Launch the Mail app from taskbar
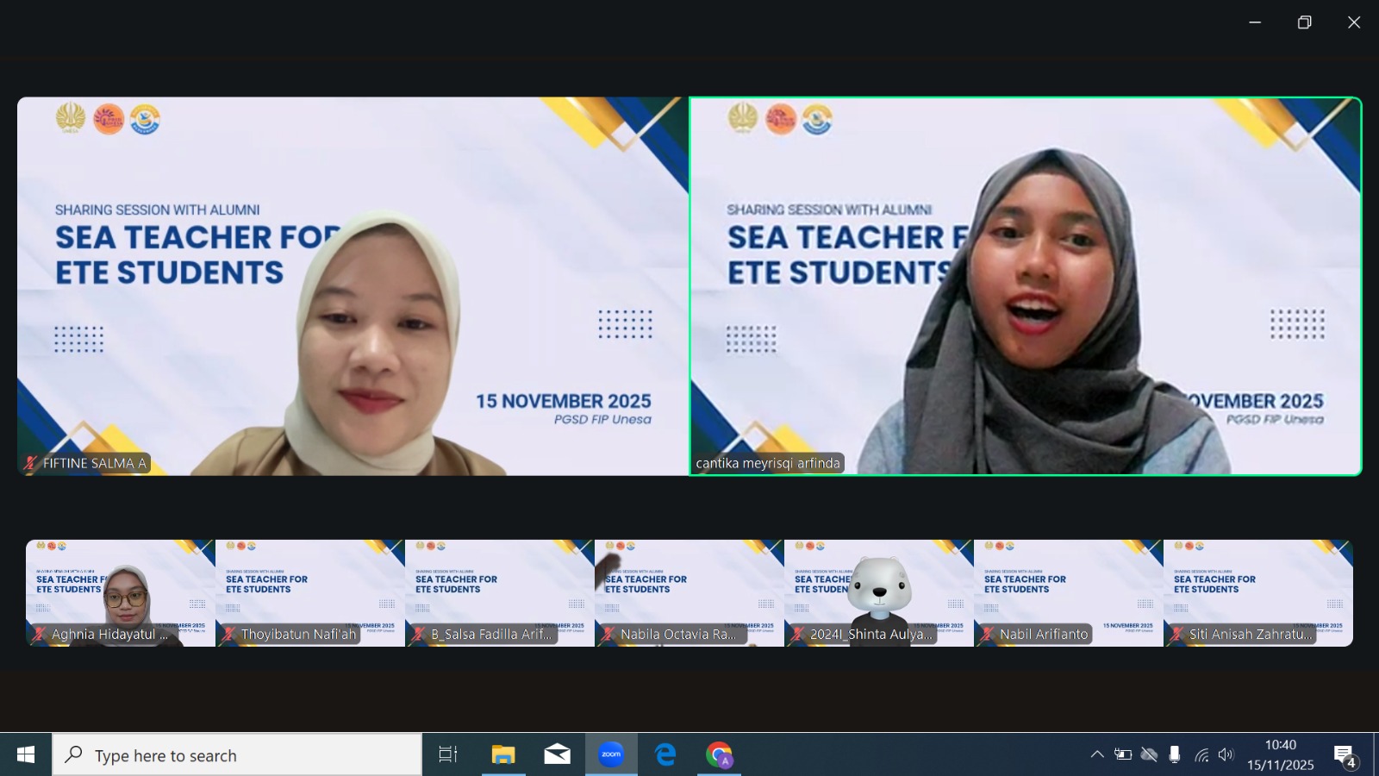 click(x=558, y=755)
